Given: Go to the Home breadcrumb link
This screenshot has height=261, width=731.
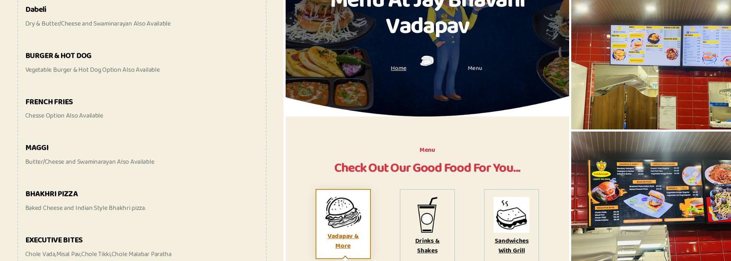Looking at the screenshot, I should click(398, 68).
